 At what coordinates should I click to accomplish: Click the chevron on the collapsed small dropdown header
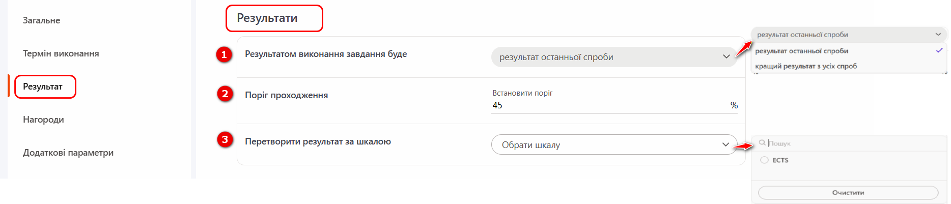[938, 35]
